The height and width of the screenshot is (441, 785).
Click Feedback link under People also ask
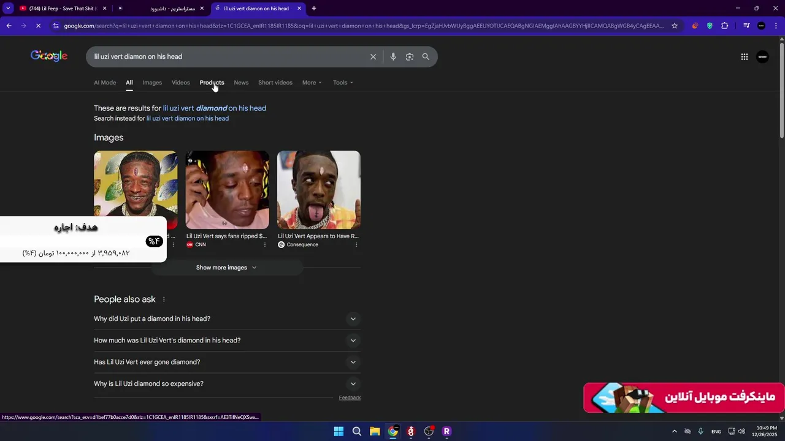[x=350, y=398]
